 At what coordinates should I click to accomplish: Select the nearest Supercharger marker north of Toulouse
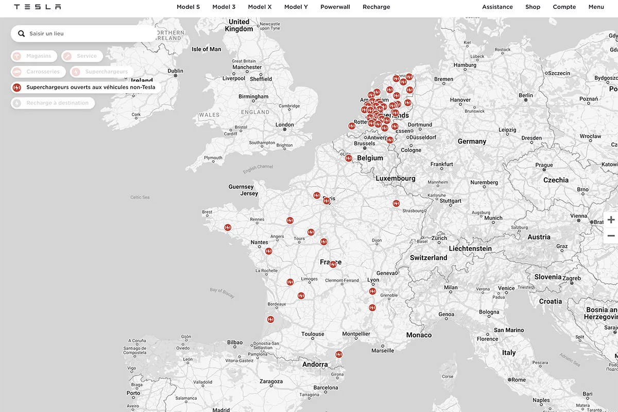[x=301, y=296]
